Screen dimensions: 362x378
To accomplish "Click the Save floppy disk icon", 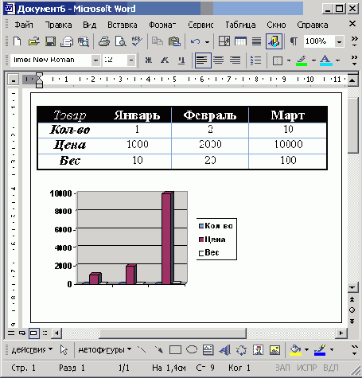I will tap(50, 41).
